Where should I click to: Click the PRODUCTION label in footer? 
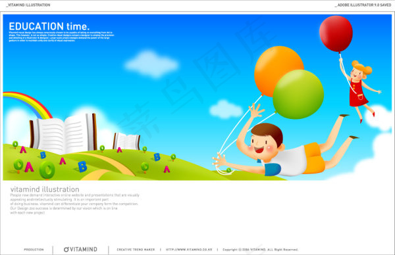(x=34, y=250)
